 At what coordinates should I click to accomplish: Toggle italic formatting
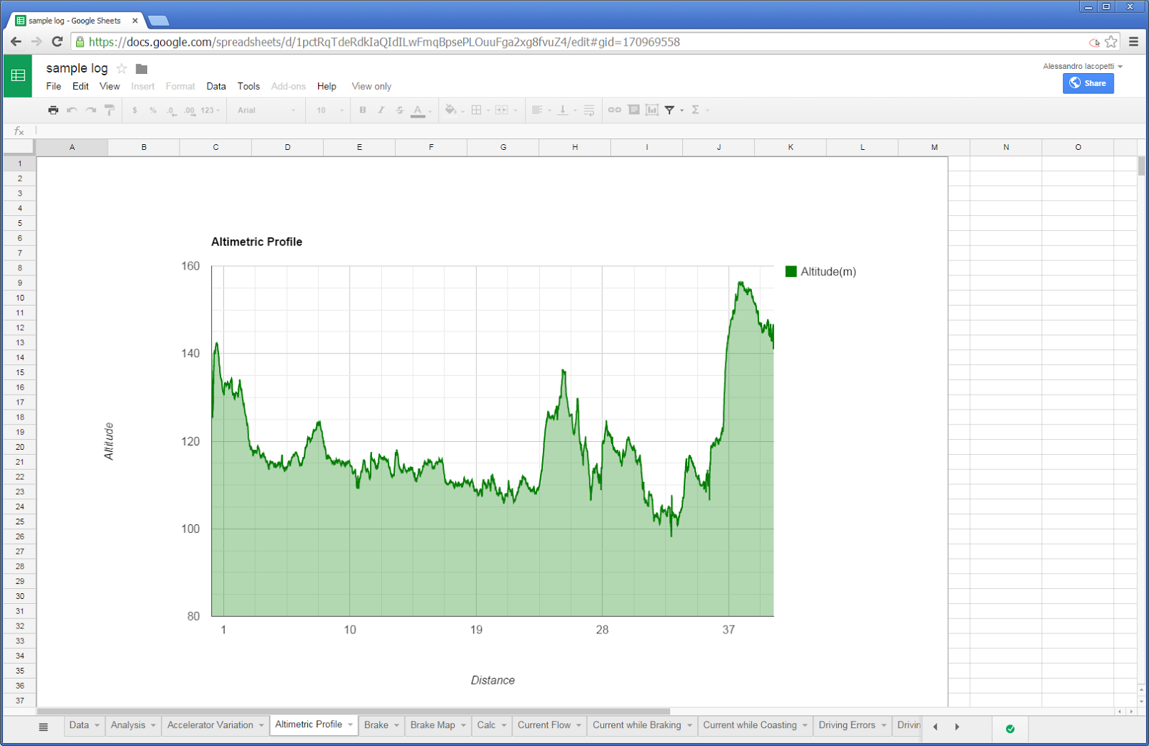tap(381, 110)
